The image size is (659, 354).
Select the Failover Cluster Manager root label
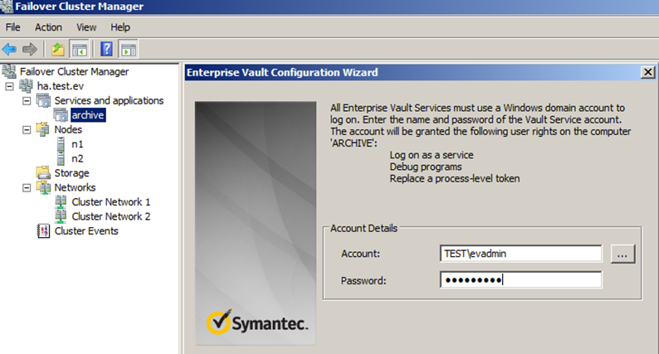75,72
